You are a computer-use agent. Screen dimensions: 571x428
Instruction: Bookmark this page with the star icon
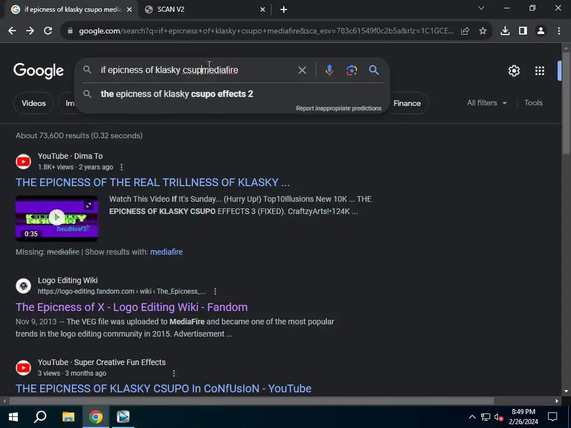(483, 31)
